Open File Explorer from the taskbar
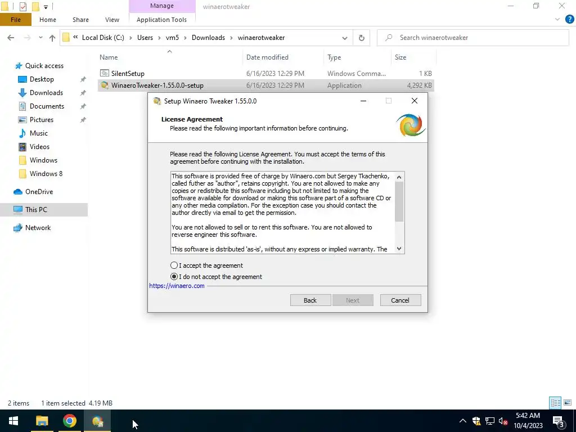The width and height of the screenshot is (576, 432). [42, 421]
